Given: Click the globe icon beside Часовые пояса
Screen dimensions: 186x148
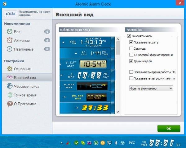Looking at the screenshot, I should (10, 86).
